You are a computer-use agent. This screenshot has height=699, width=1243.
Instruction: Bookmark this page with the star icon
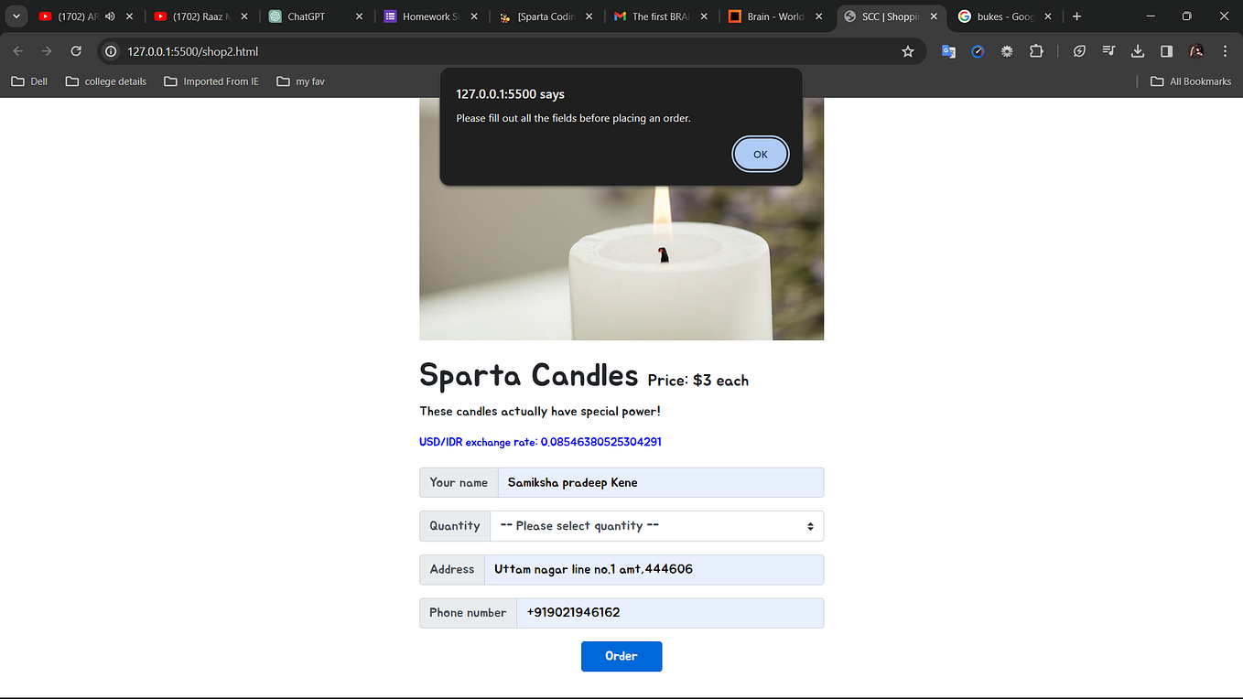908,51
